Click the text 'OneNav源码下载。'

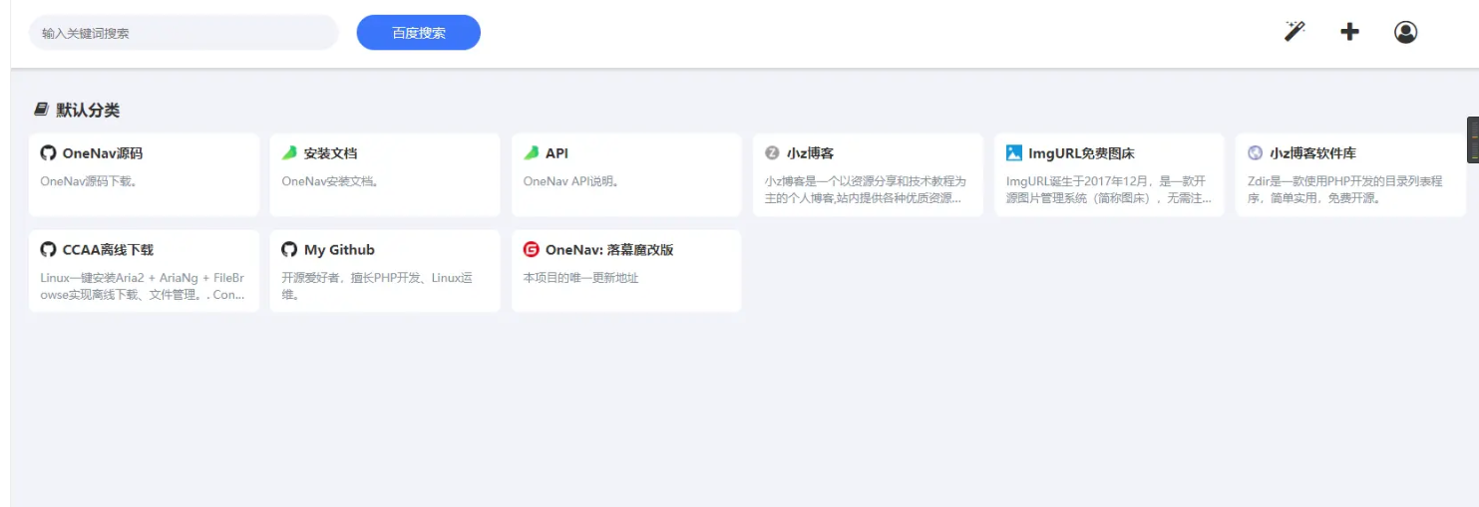89,181
